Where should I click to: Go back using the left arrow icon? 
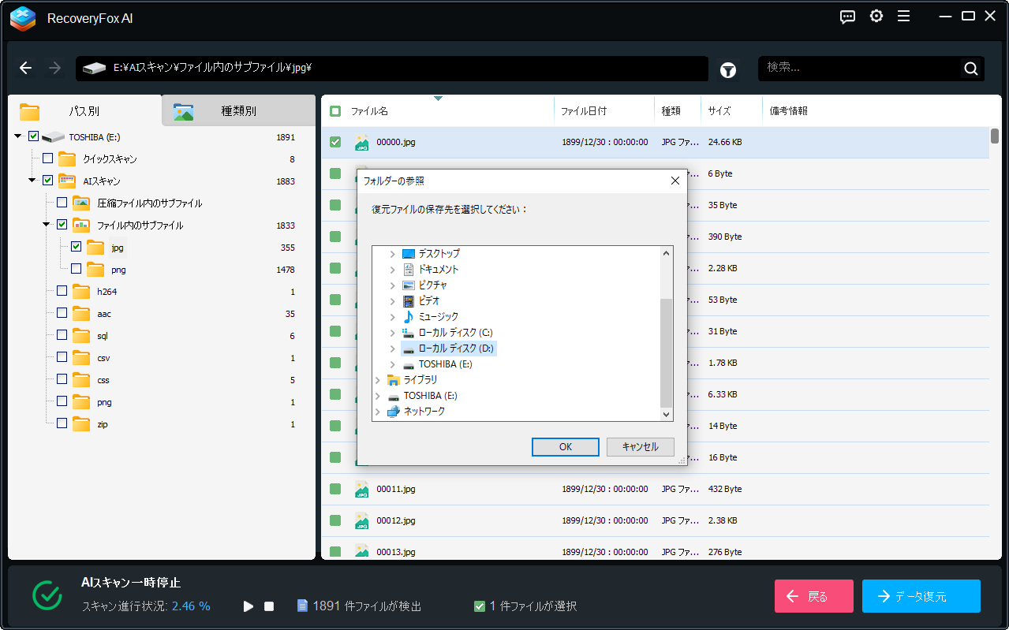point(26,69)
